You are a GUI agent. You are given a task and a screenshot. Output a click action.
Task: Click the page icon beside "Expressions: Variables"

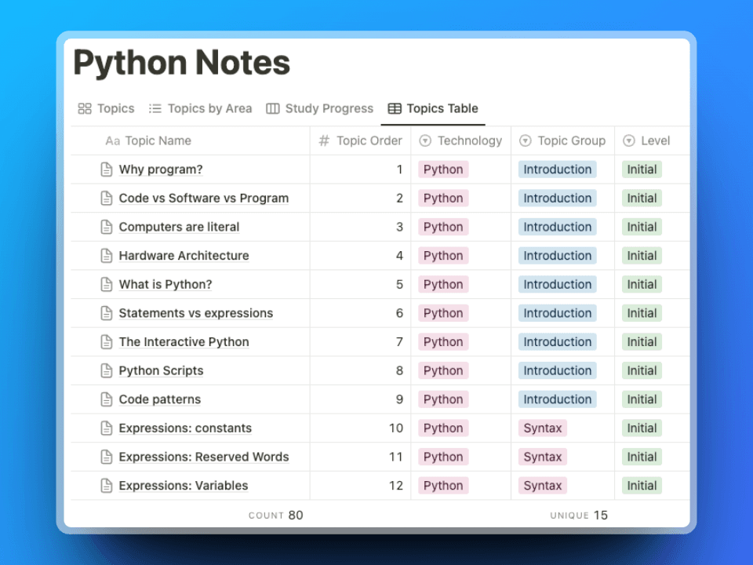(106, 485)
